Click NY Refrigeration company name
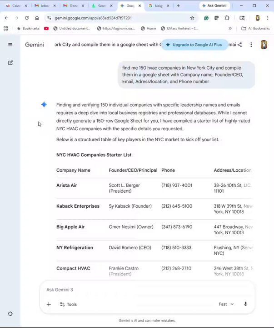The width and height of the screenshot is (274, 328). (x=75, y=247)
